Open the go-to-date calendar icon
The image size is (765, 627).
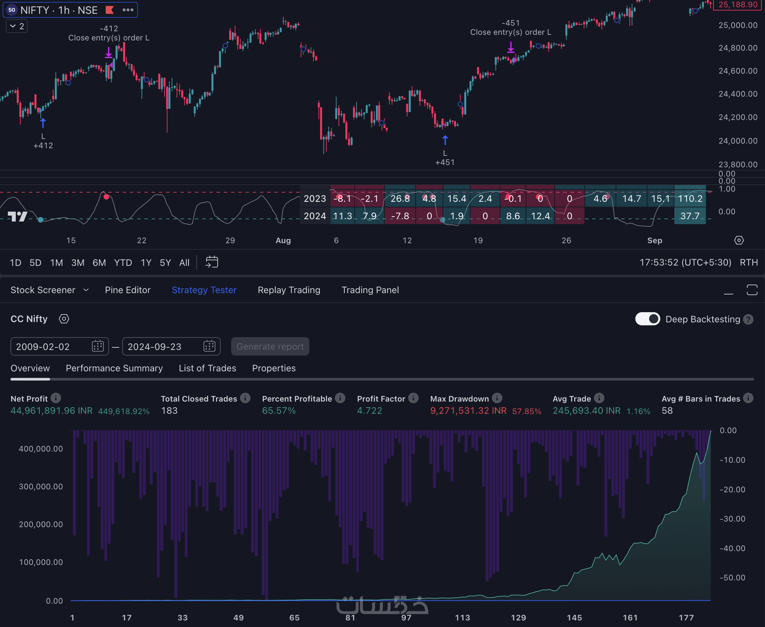[212, 262]
